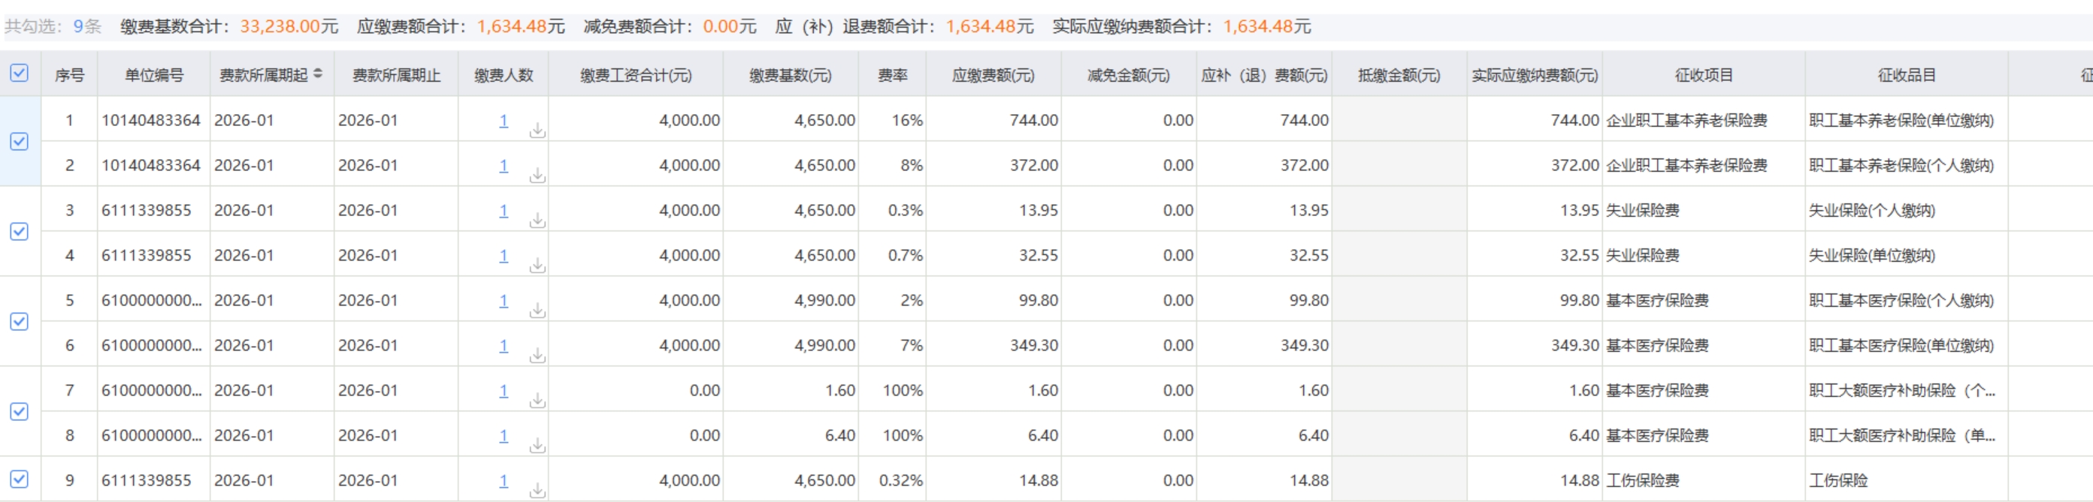Viewport: 2093px width, 502px height.
Task: Sort by 费款所属期起 column arrow
Action: 318,74
